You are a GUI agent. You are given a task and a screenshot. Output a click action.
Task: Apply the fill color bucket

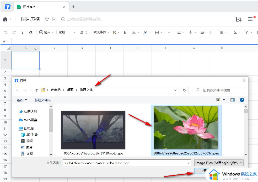click(x=145, y=32)
